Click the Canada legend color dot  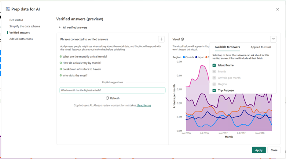point(184,57)
